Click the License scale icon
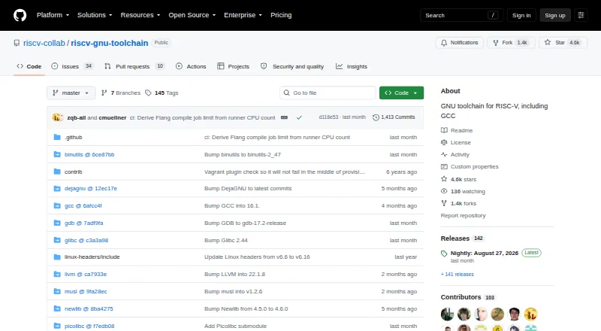The image size is (601, 331). [444, 142]
